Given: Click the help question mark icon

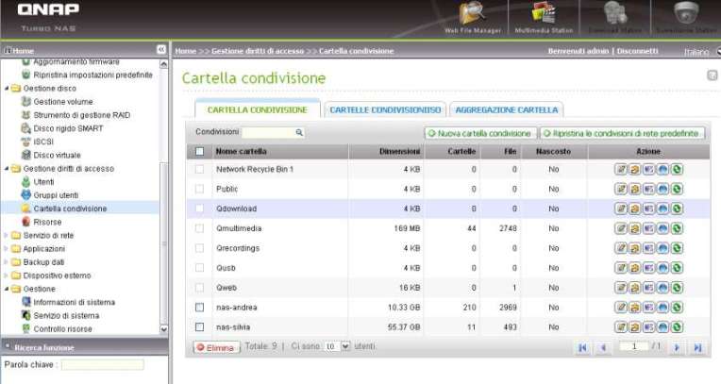Looking at the screenshot, I should (712, 75).
